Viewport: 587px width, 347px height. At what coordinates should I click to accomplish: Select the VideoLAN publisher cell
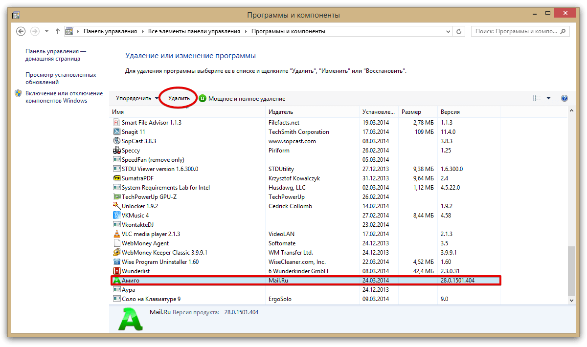click(x=281, y=234)
